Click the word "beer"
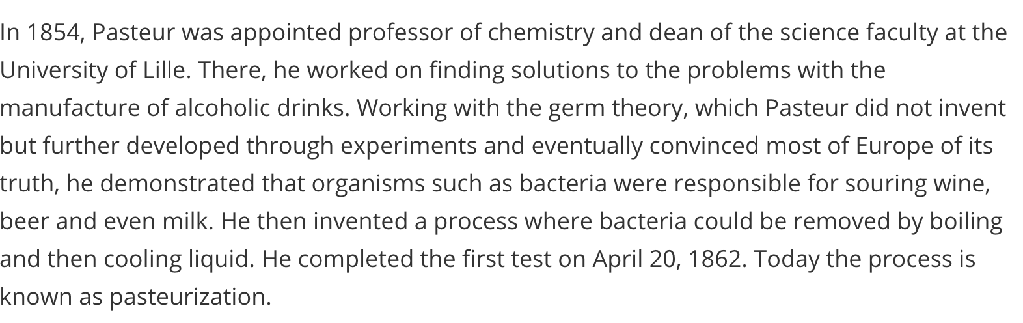 [x=25, y=221]
